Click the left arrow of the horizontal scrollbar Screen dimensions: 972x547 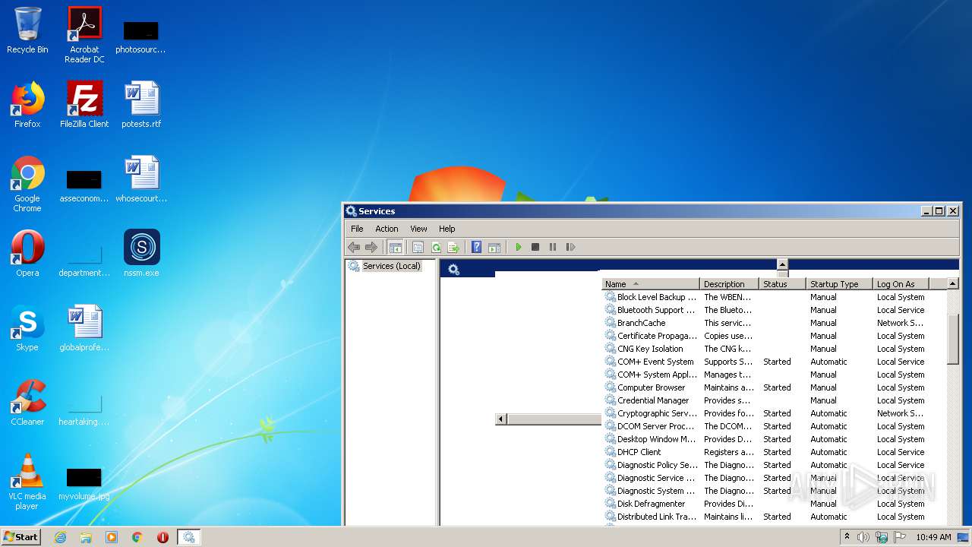500,419
